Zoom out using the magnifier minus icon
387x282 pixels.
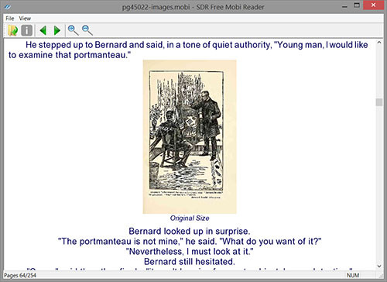pyautogui.click(x=87, y=30)
